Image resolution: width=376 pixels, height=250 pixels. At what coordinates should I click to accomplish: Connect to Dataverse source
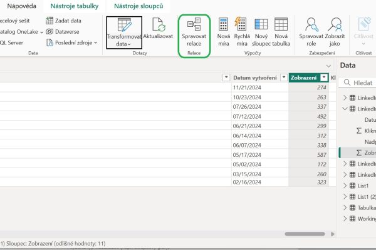click(x=62, y=32)
